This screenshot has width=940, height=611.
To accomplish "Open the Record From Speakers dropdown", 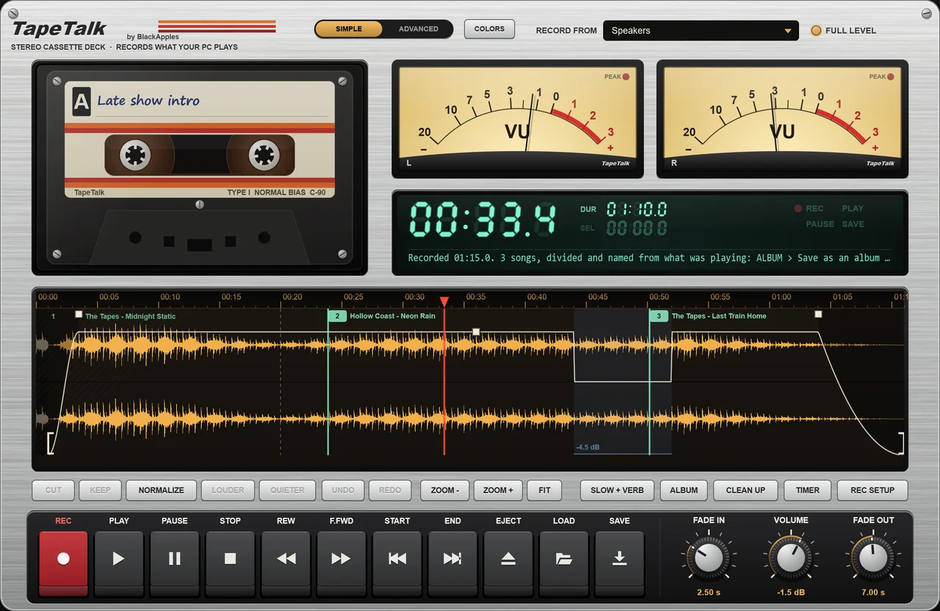I will coord(701,31).
